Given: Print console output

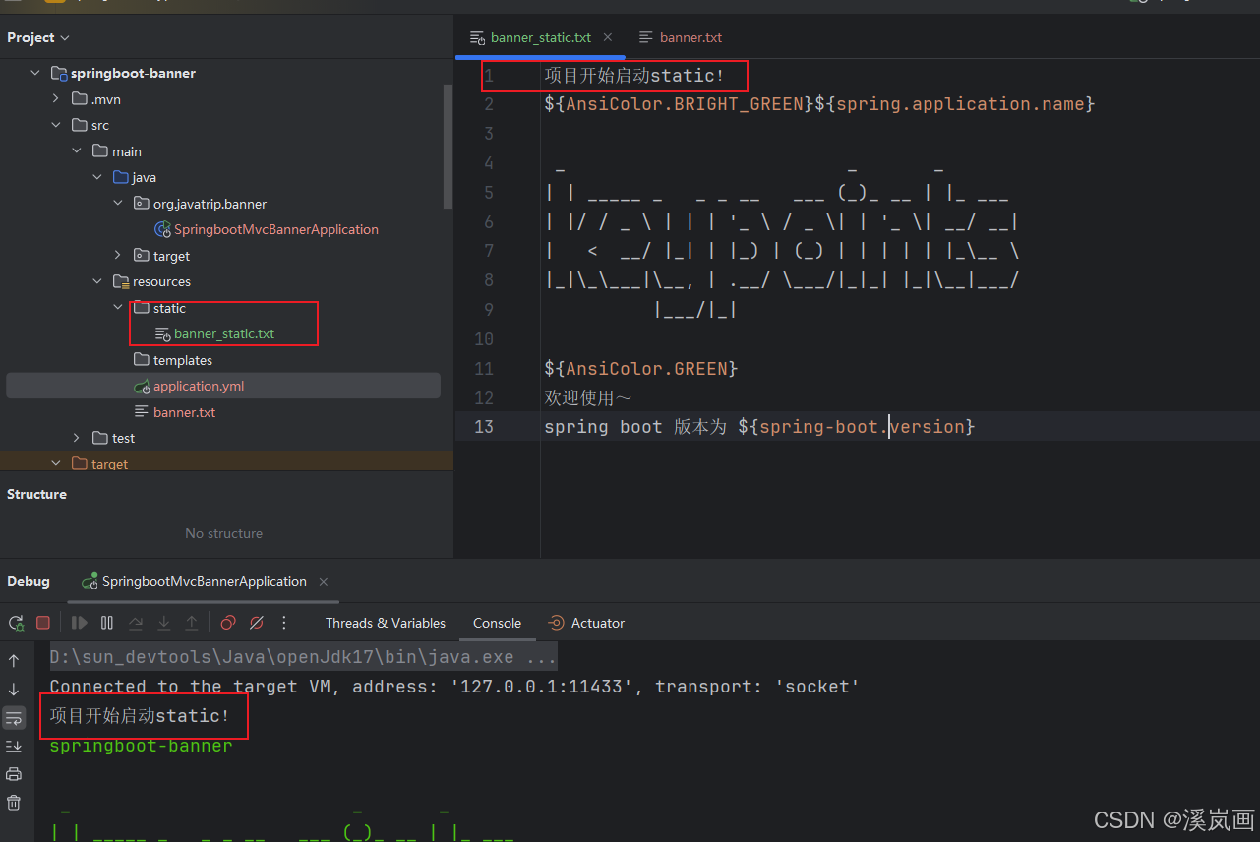Looking at the screenshot, I should click(14, 774).
